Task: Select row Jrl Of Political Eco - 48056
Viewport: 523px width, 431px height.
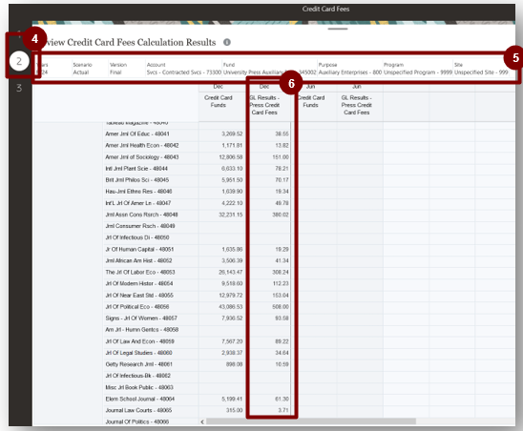Action: [x=137, y=307]
